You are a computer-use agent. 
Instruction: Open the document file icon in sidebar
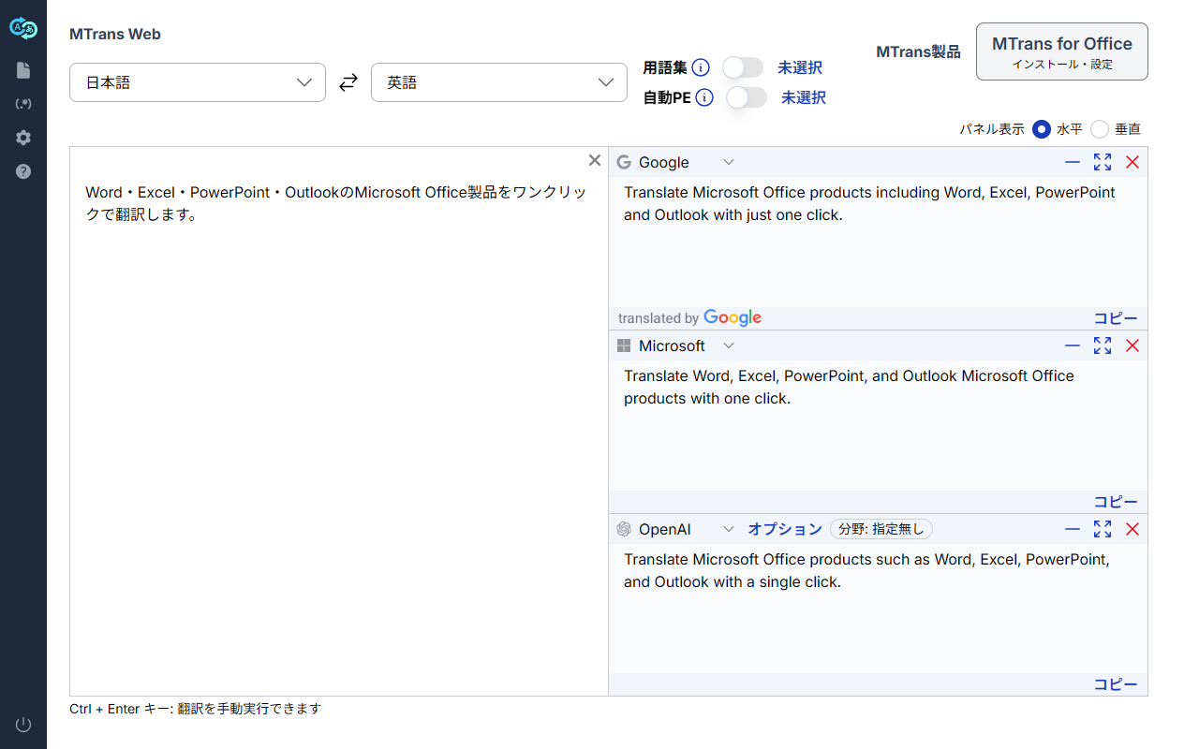tap(23, 70)
